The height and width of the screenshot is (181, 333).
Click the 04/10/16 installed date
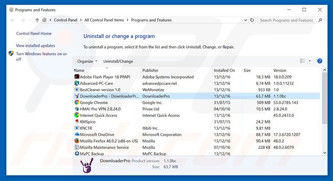pos(222,109)
